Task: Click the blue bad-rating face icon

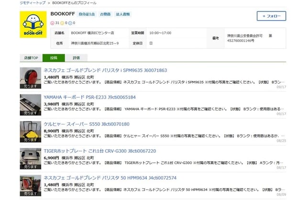Action: 70,23
